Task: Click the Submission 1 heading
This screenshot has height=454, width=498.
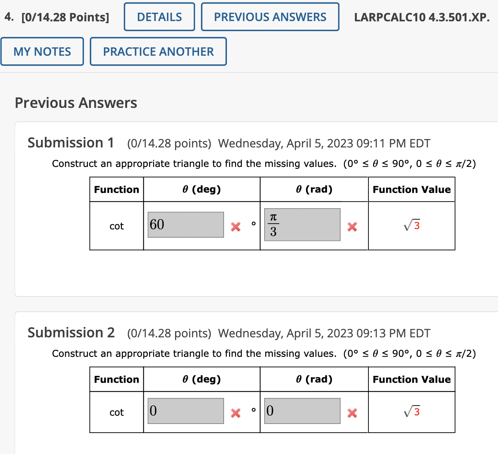Action: point(71,143)
